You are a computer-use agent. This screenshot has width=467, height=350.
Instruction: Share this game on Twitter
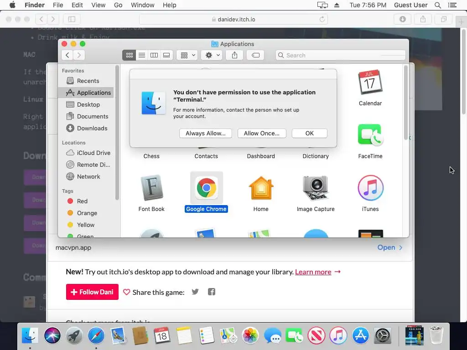[x=195, y=292]
